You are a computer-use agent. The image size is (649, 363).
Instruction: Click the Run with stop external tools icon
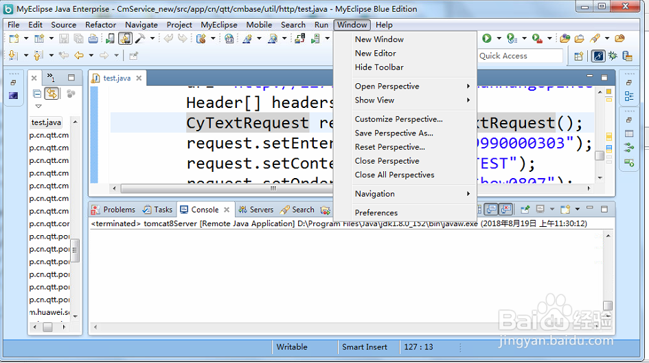(537, 38)
